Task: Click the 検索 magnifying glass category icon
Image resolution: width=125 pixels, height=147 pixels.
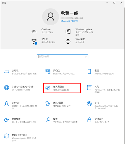Action: pyautogui.click(x=48, y=120)
